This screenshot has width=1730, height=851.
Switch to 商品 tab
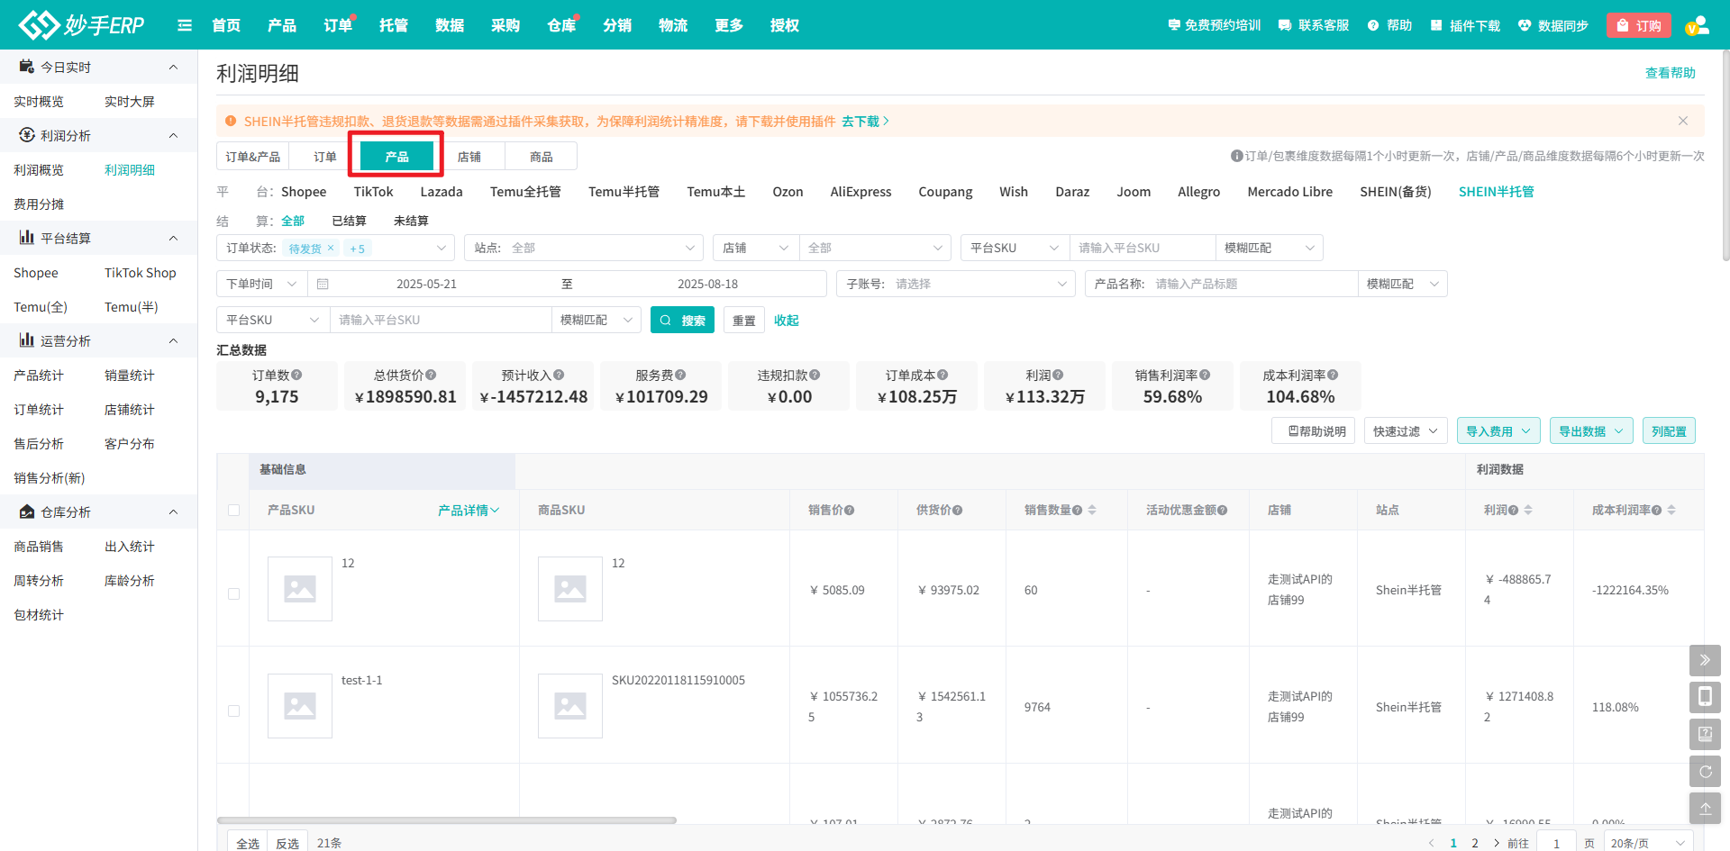pos(541,157)
